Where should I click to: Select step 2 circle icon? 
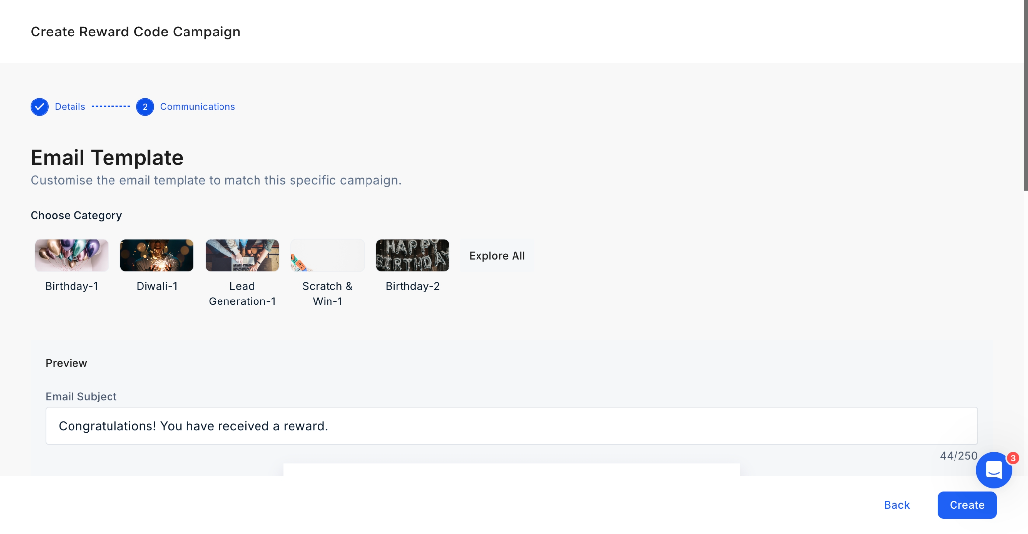point(145,107)
